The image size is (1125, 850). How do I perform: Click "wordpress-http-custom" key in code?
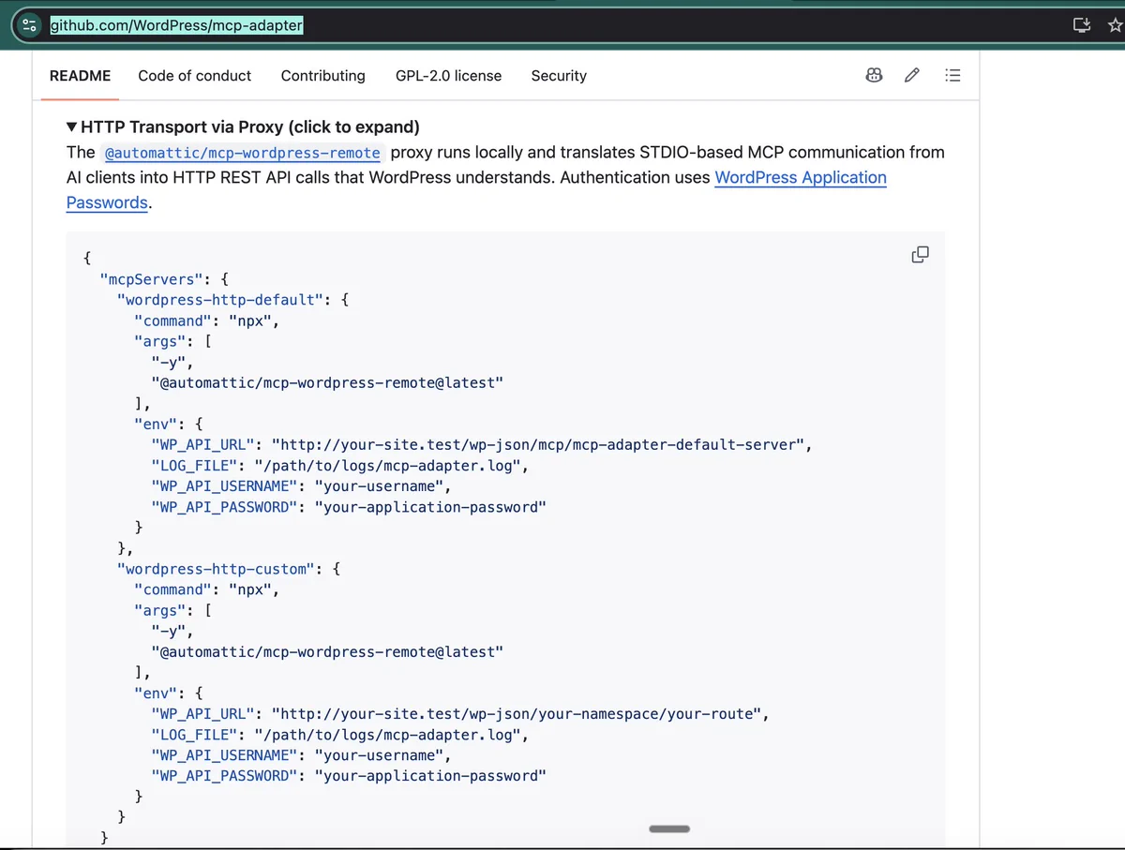pyautogui.click(x=217, y=569)
